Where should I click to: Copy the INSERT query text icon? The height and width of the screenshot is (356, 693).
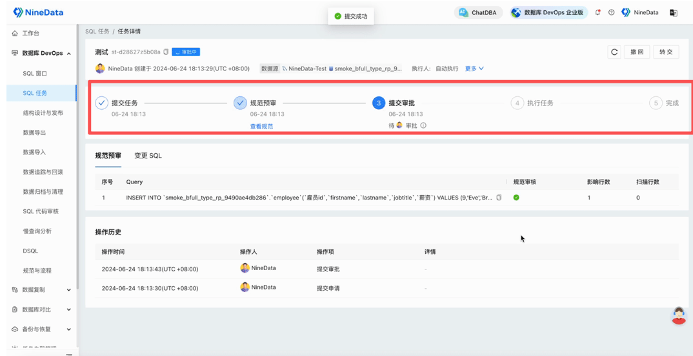(x=499, y=198)
